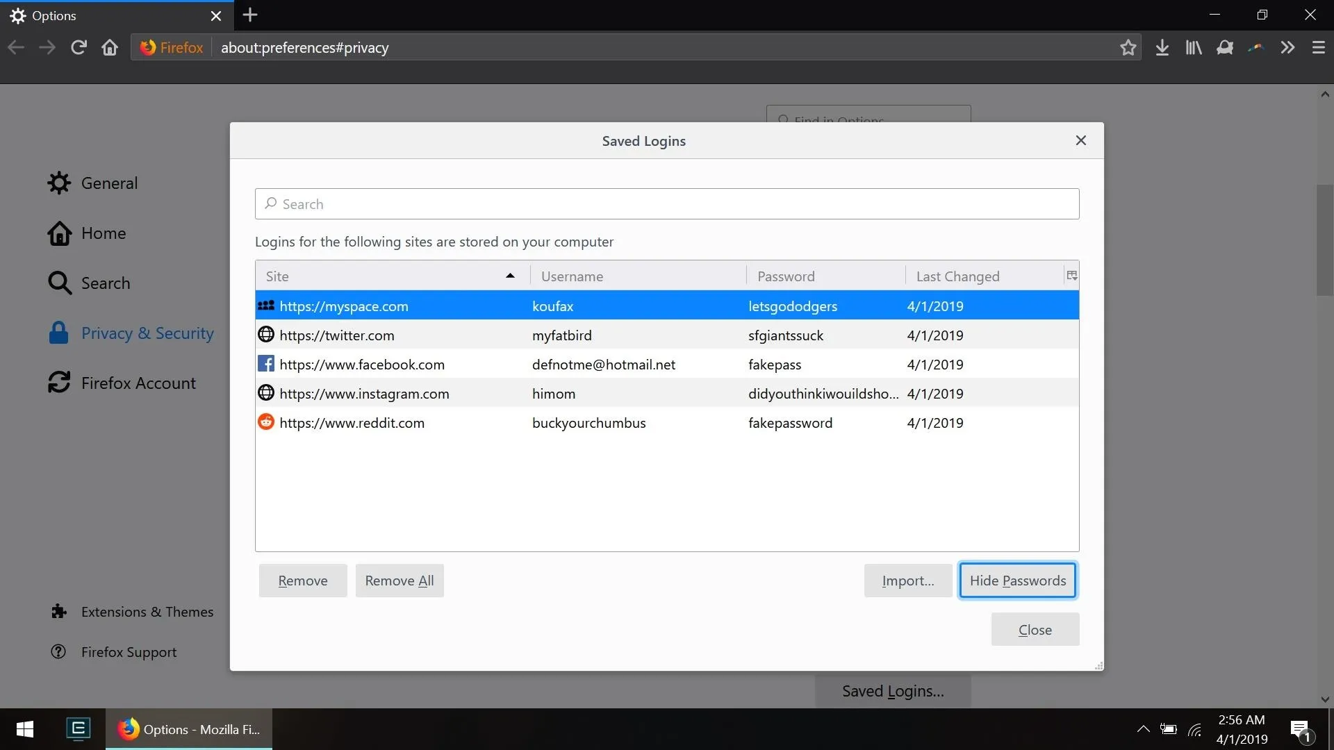Click Remove All saved logins button
This screenshot has height=750, width=1334.
[x=400, y=580]
